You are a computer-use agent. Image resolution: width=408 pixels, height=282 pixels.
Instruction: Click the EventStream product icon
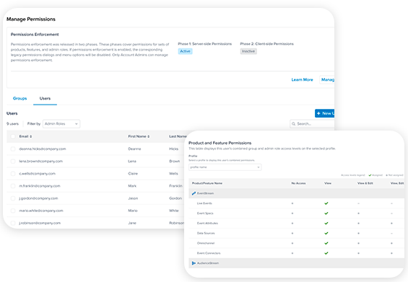pos(194,193)
